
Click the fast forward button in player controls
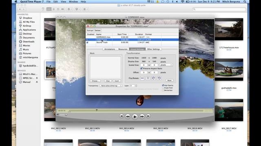click(x=142, y=116)
